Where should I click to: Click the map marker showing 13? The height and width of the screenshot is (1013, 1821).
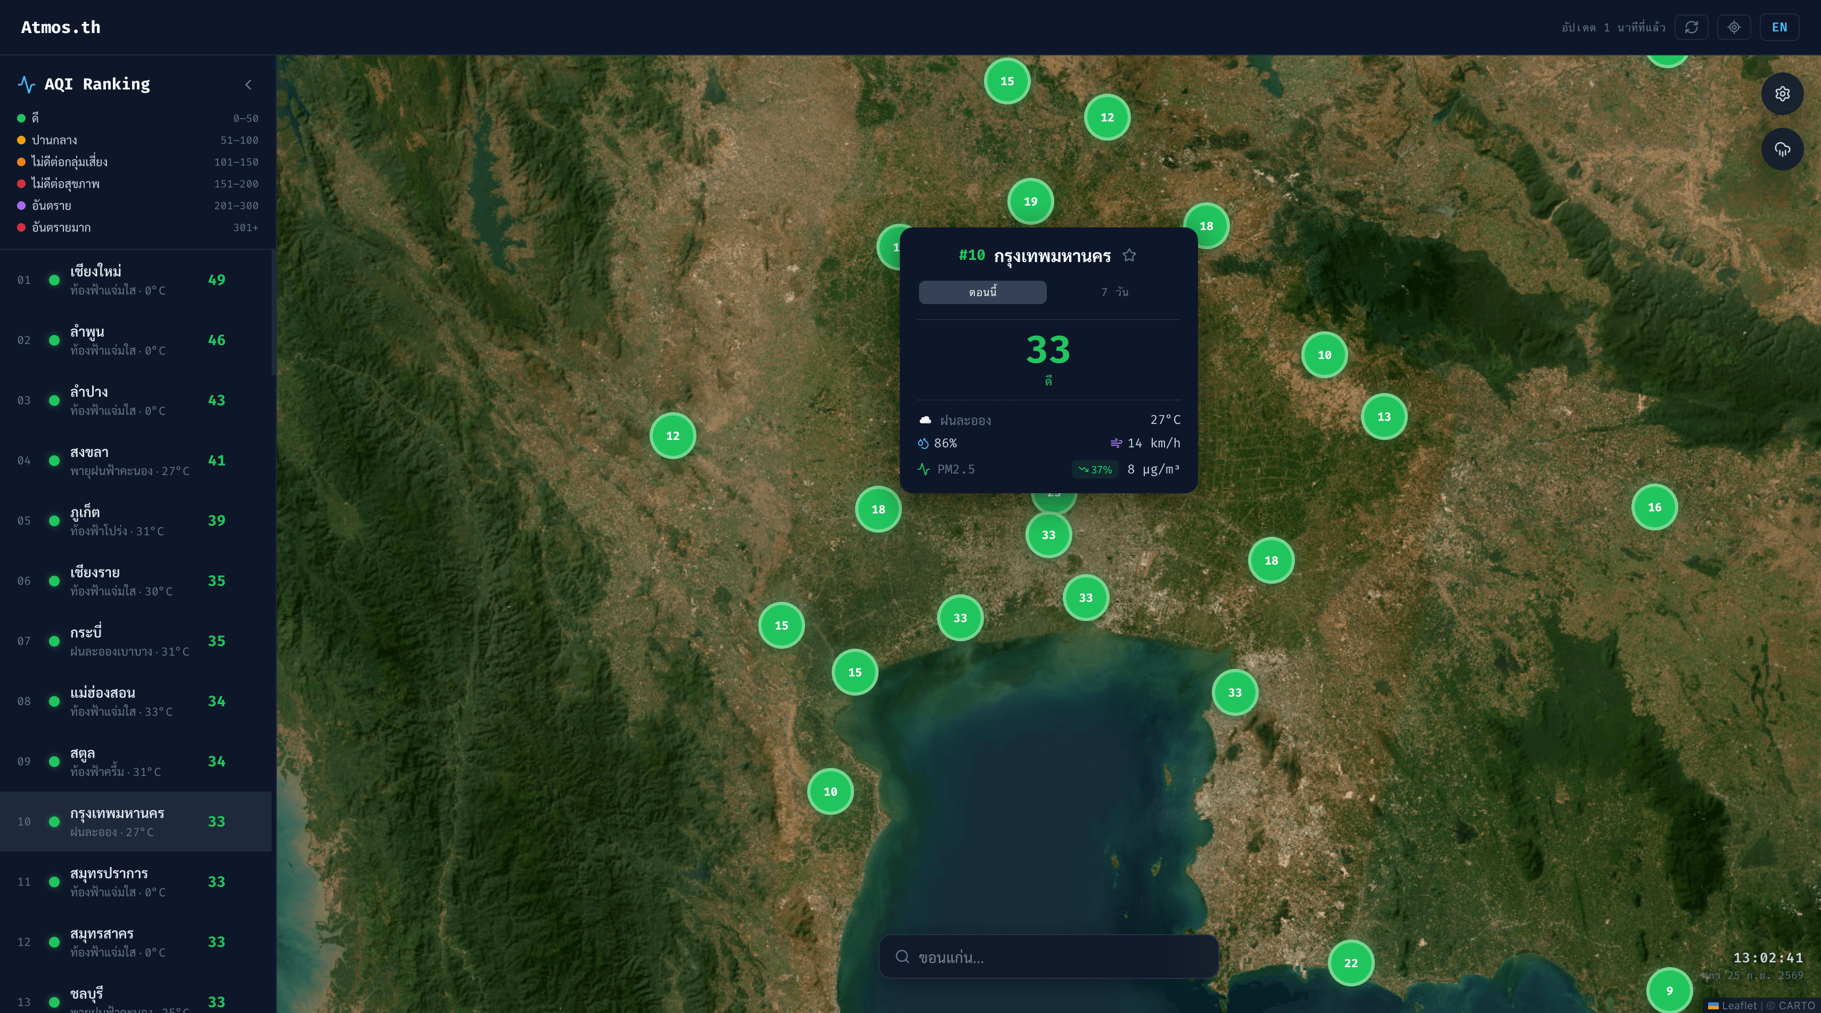click(x=1383, y=416)
